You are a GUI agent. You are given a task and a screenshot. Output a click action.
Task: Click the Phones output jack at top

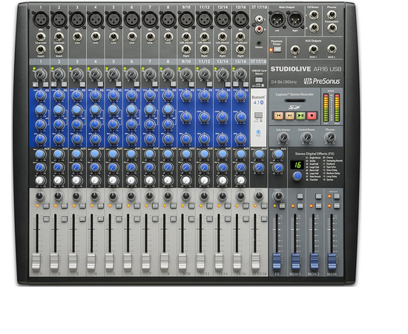[x=332, y=15]
